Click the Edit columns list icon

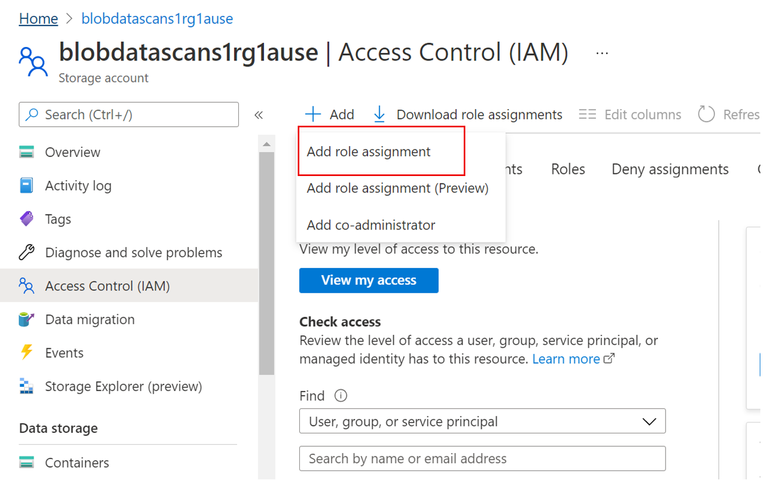[587, 114]
